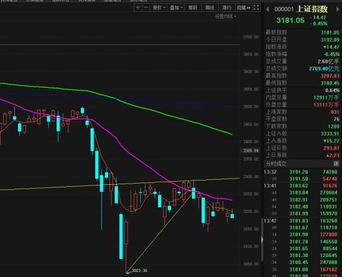Click the 上证指数 index title
The width and height of the screenshot is (342, 277).
point(312,9)
